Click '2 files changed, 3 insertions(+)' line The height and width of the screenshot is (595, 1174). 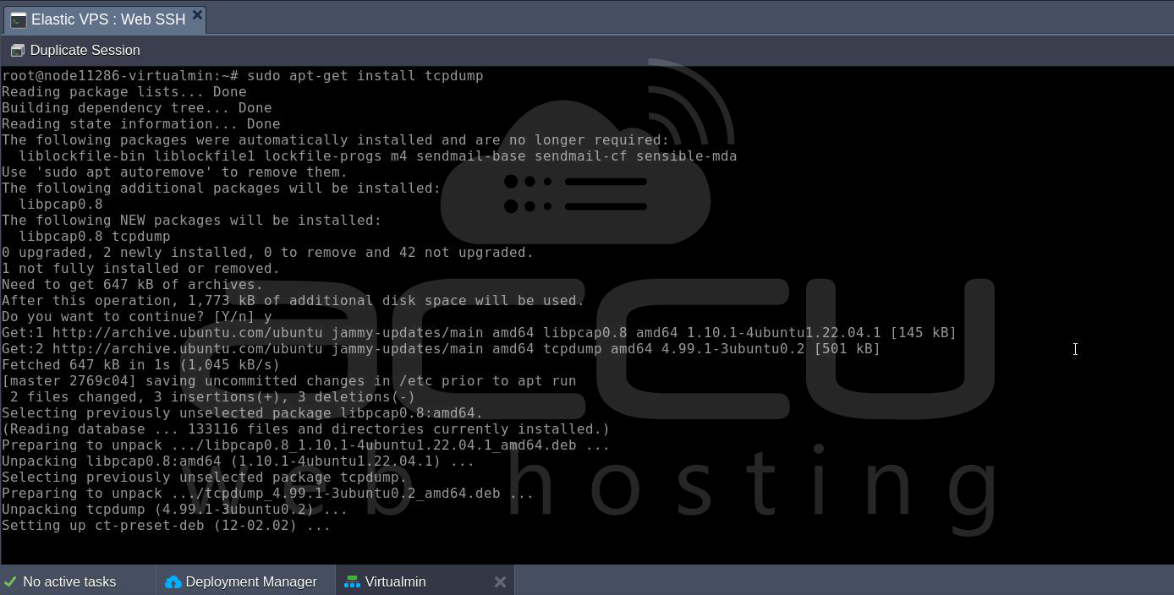tap(213, 397)
